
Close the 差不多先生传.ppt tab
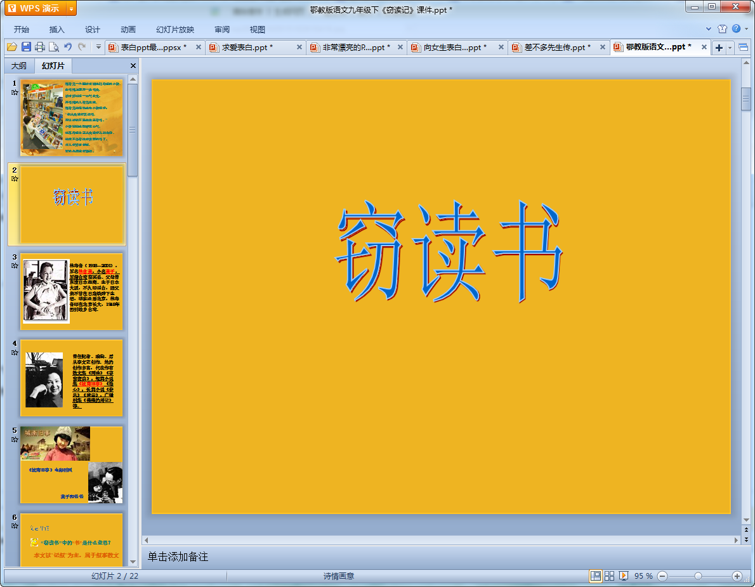(x=602, y=47)
